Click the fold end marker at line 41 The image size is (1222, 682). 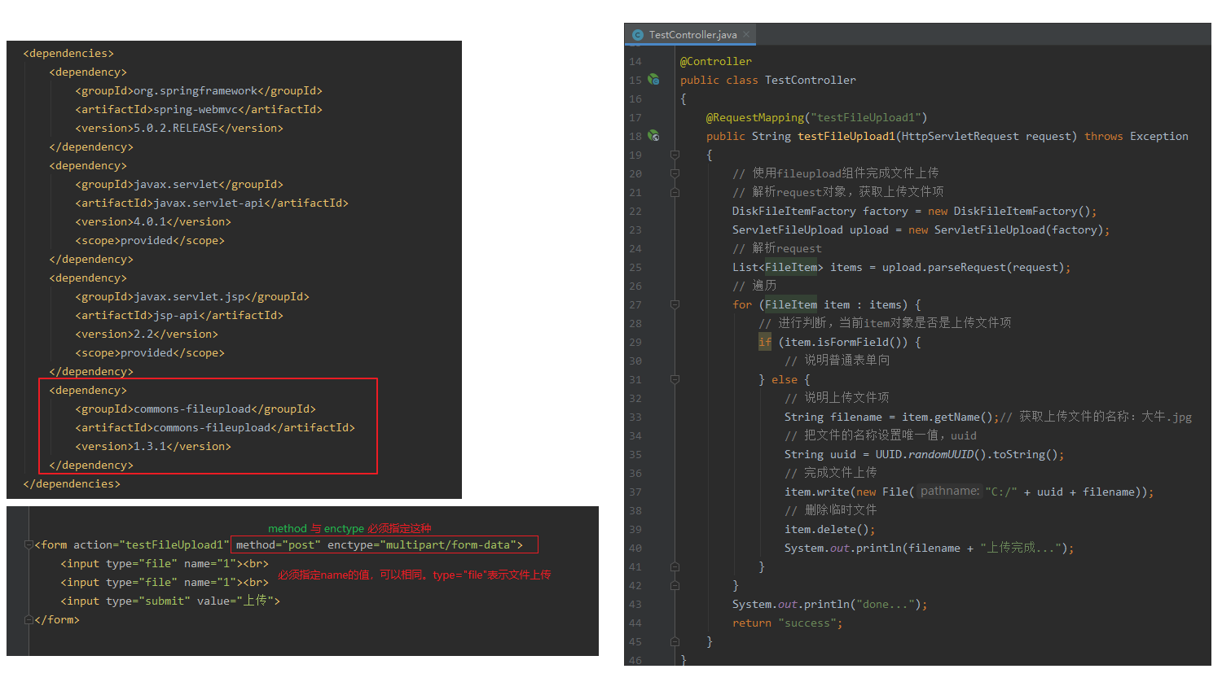[x=675, y=566]
